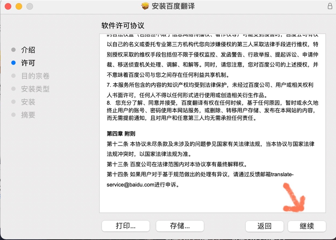Screen dimensions: 336x240
Task: Select the 安装 step in sidebar
Action: pos(28,102)
